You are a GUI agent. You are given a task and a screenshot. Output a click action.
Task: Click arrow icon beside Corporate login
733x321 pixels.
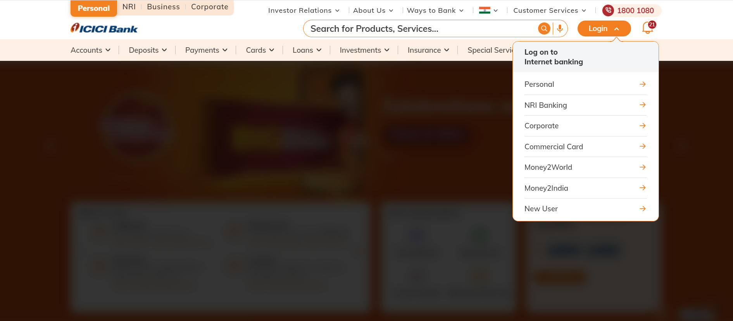pos(643,126)
